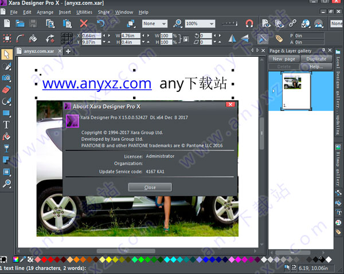The height and width of the screenshot is (274, 344).
Task: Click the color editor rainbow icon
Action: pos(16,260)
